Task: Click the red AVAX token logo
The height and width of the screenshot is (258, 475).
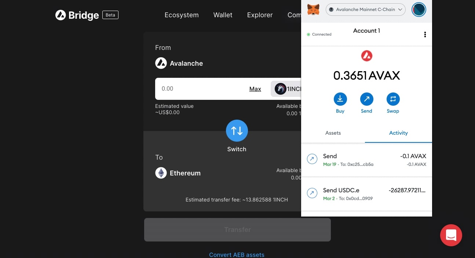Action: point(367,56)
